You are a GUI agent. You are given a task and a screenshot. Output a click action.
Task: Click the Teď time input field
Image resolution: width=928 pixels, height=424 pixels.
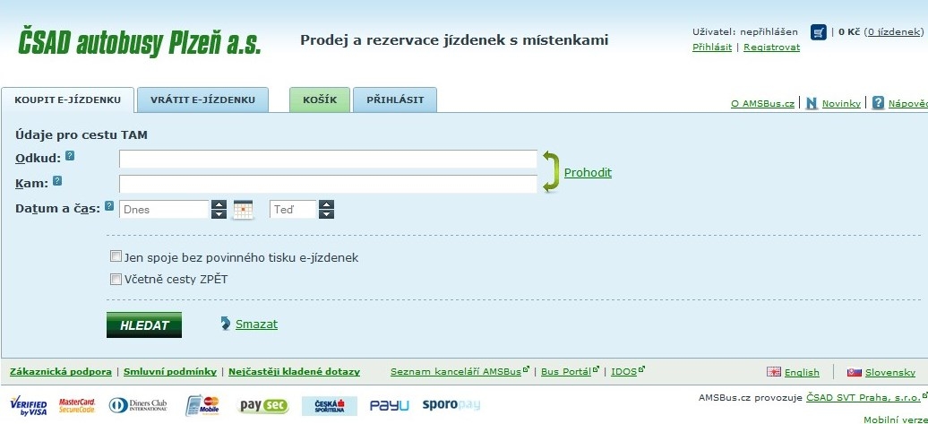coord(294,210)
